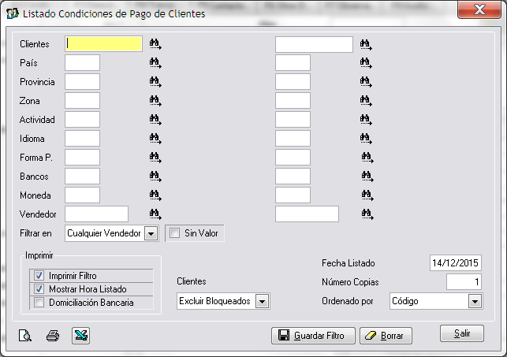
Task: Expand the Ordenado por Código dropdown
Action: point(474,301)
